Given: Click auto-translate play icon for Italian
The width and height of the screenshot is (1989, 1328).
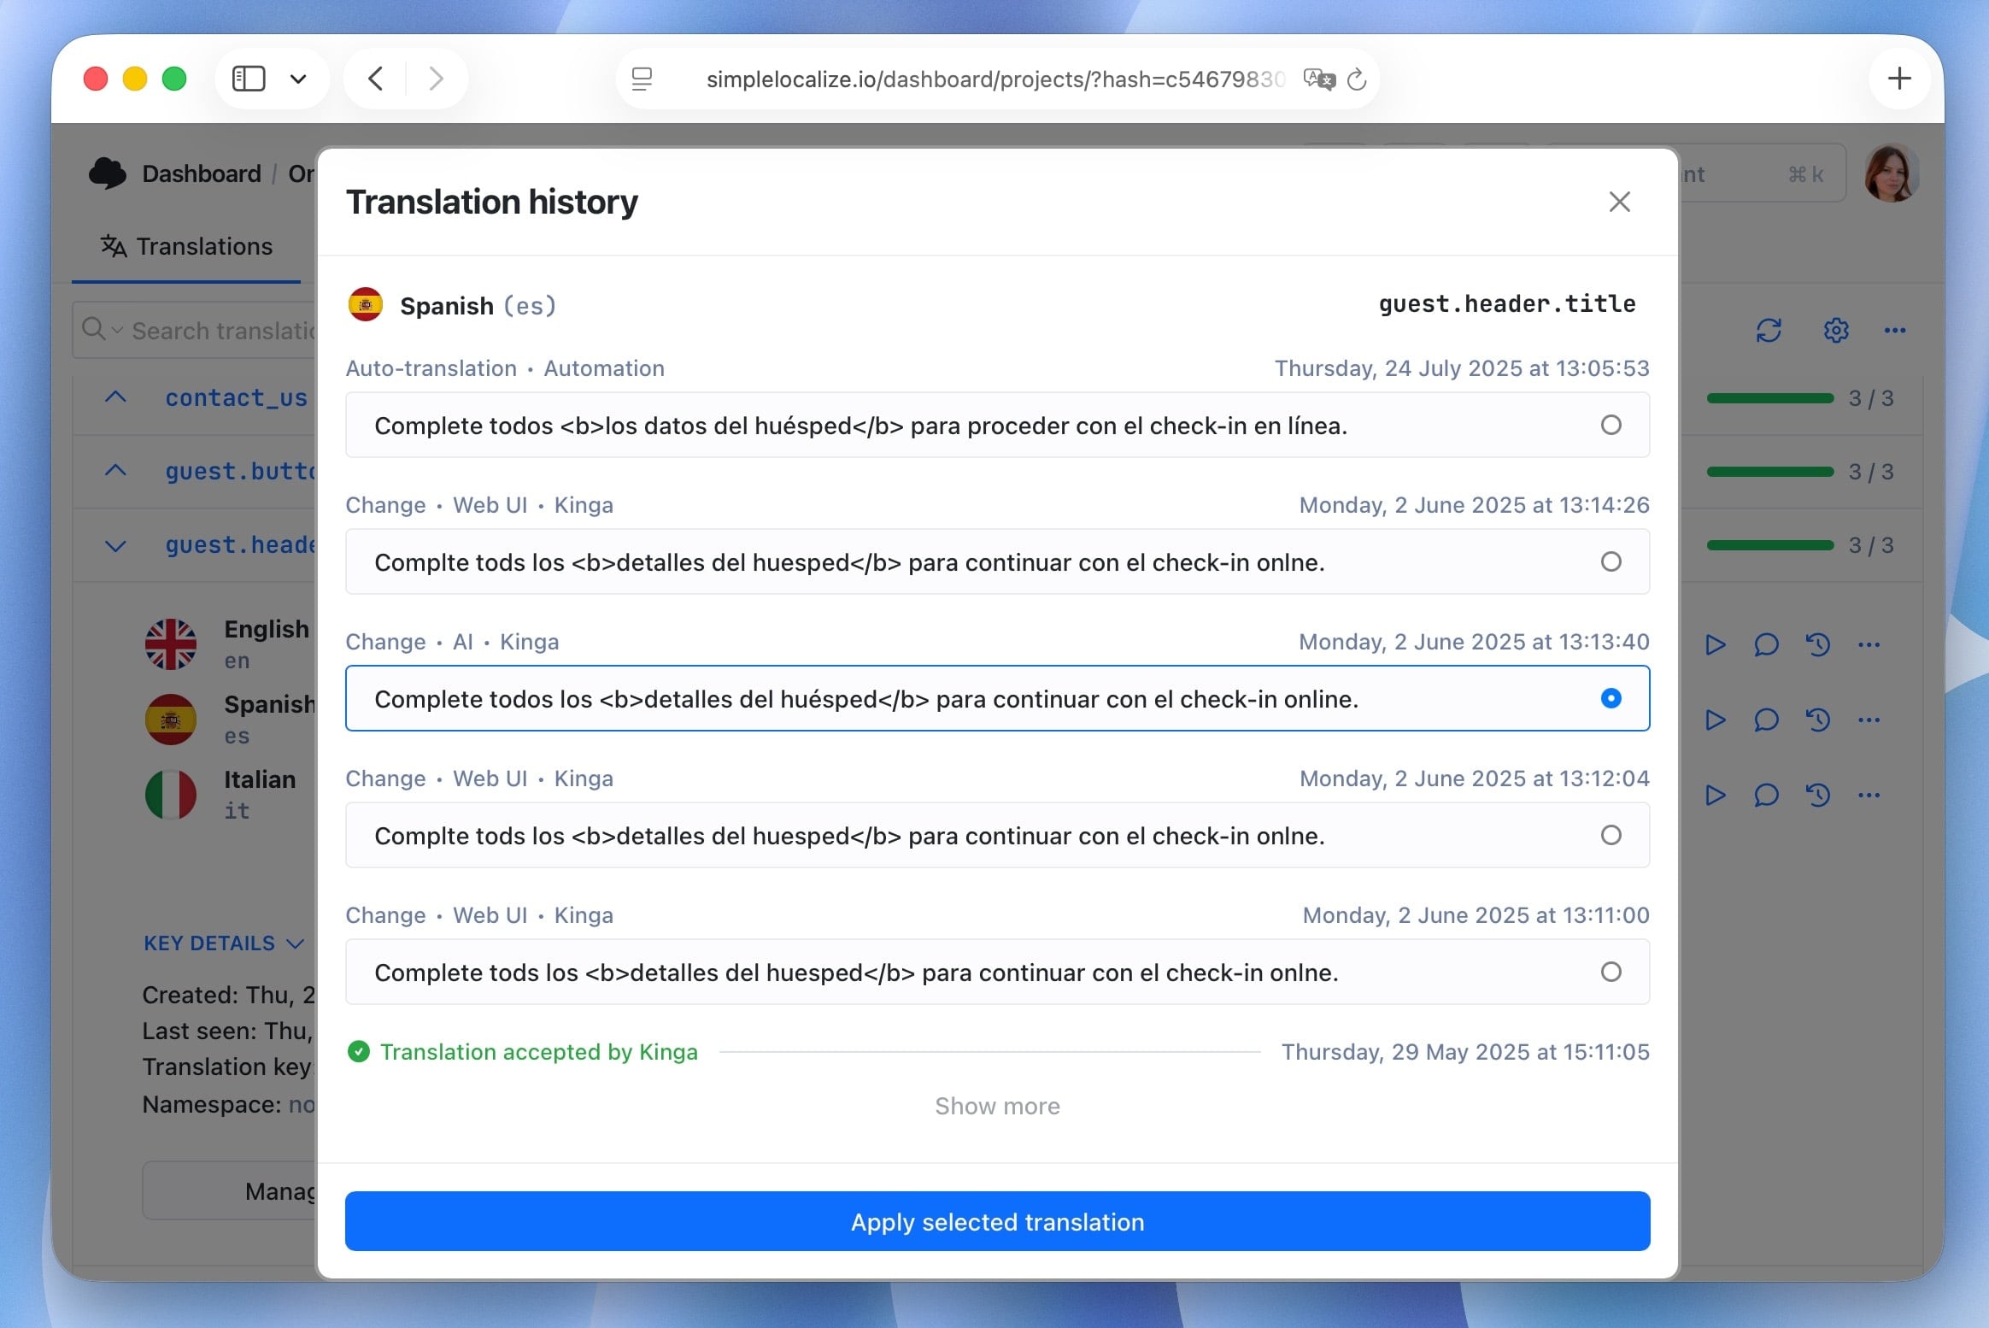Looking at the screenshot, I should coord(1714,796).
